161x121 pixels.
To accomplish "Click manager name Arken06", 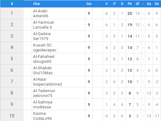I will pos(40,16).
